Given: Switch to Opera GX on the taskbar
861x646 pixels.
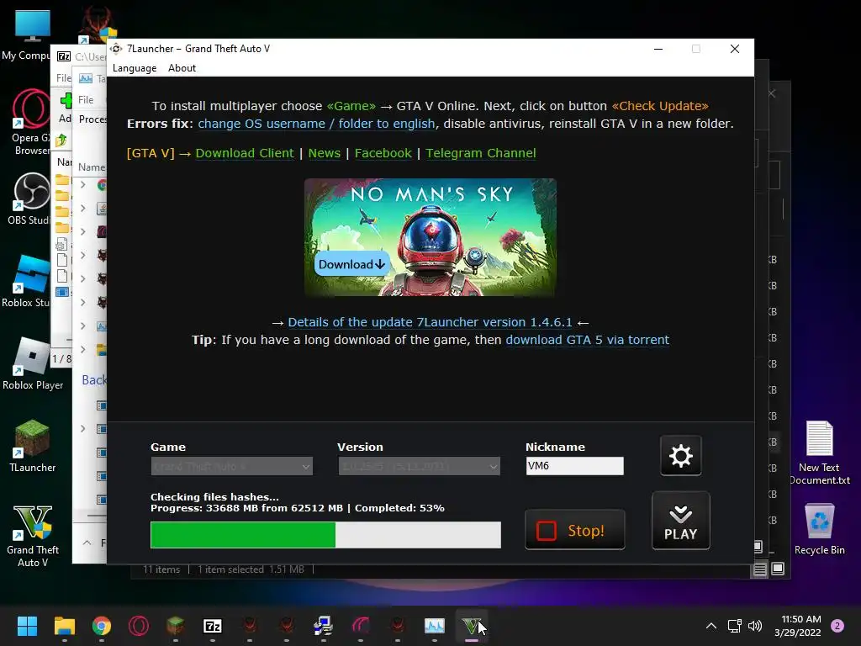Looking at the screenshot, I should [139, 626].
